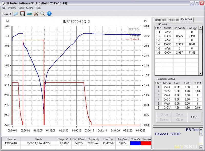Screen dimensions: 205x151
Task: Click Set1 value 3,00 for step 4
Action: click(x=177, y=99)
